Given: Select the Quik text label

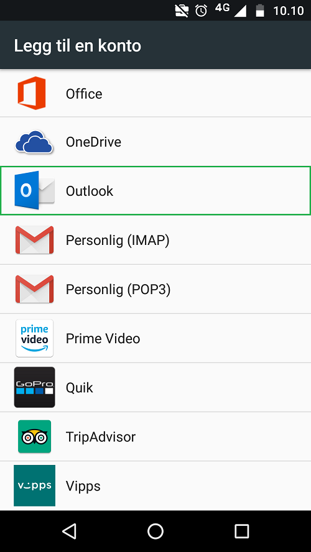Looking at the screenshot, I should [x=79, y=388].
